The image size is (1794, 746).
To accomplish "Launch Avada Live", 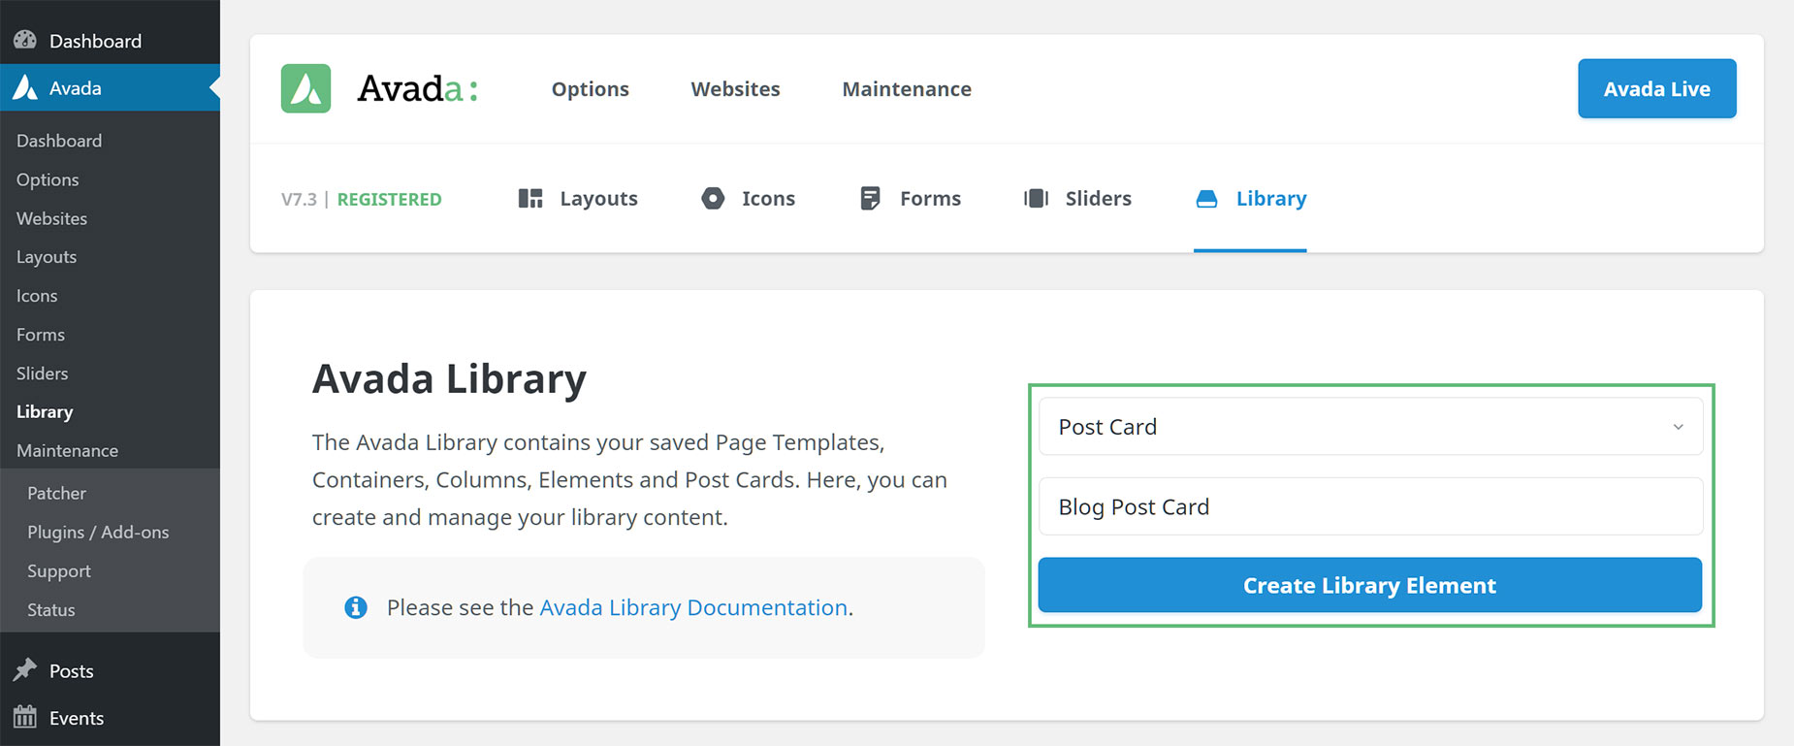I will [x=1656, y=88].
